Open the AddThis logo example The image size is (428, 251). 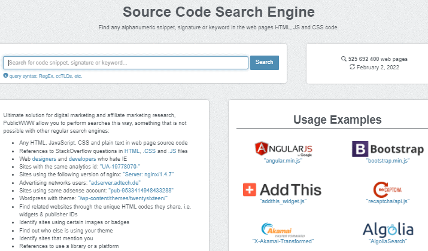point(282,189)
